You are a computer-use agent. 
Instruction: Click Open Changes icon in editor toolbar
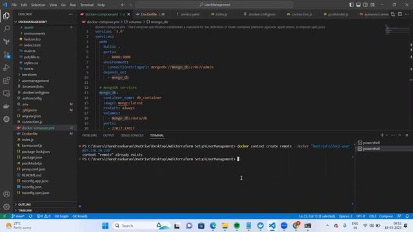[393, 14]
